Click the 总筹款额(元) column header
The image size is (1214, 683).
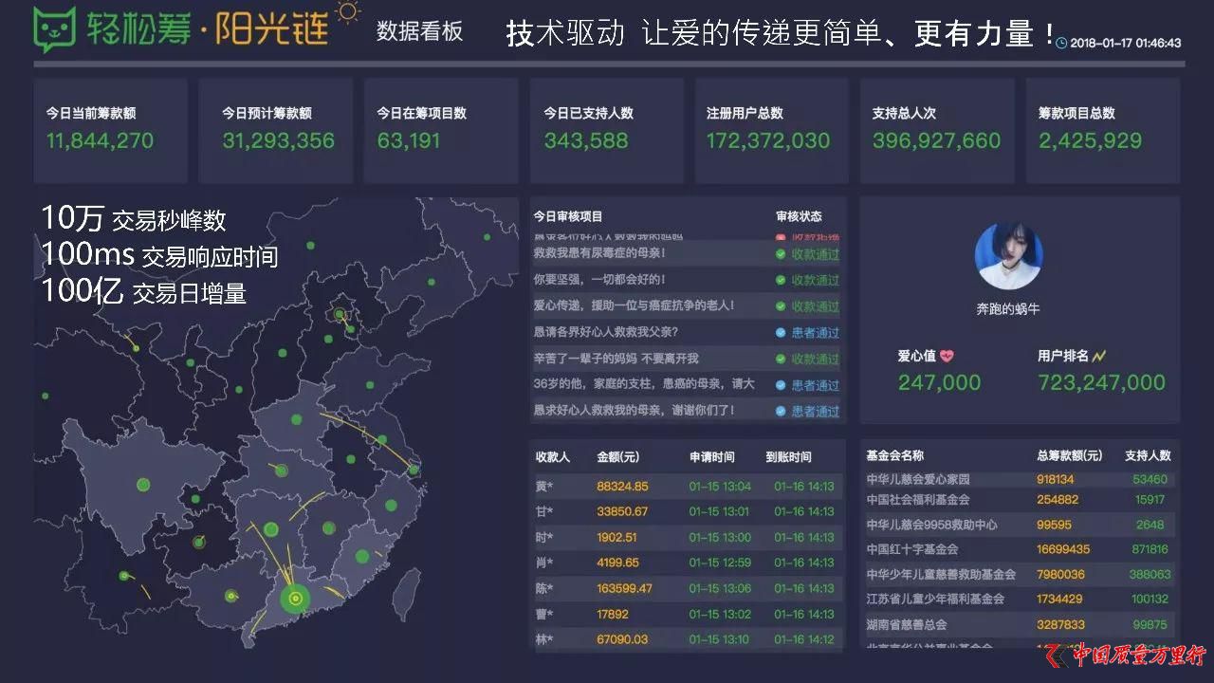1070,455
